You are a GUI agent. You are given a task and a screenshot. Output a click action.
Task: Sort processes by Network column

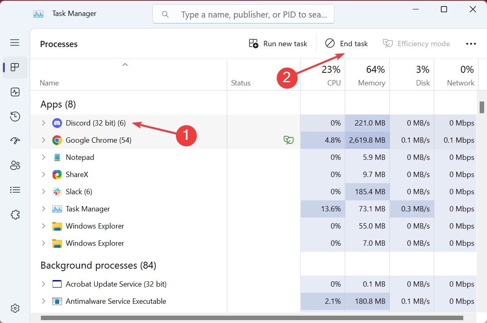456,75
